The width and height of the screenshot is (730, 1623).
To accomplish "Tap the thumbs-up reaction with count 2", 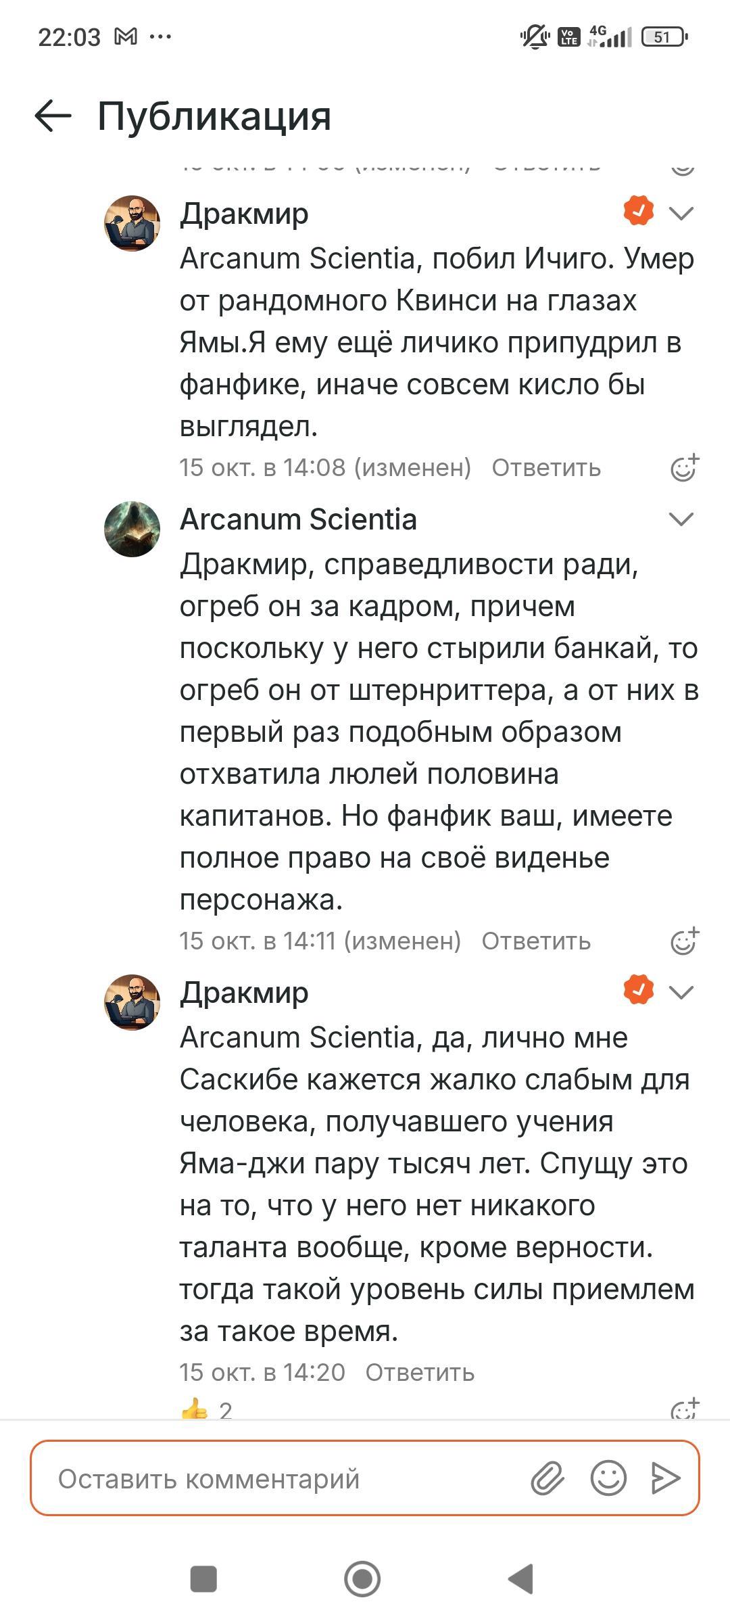I will coord(206,1411).
